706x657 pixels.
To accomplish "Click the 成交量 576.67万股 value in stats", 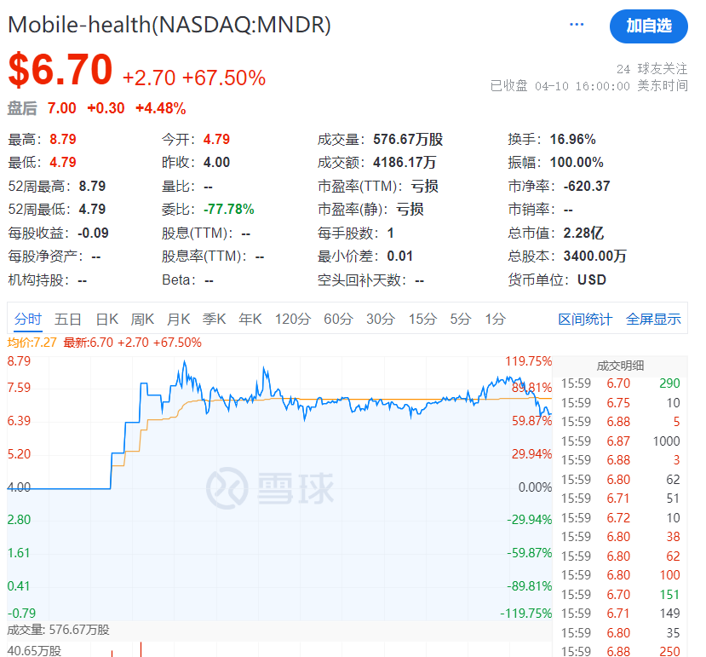I will click(408, 139).
